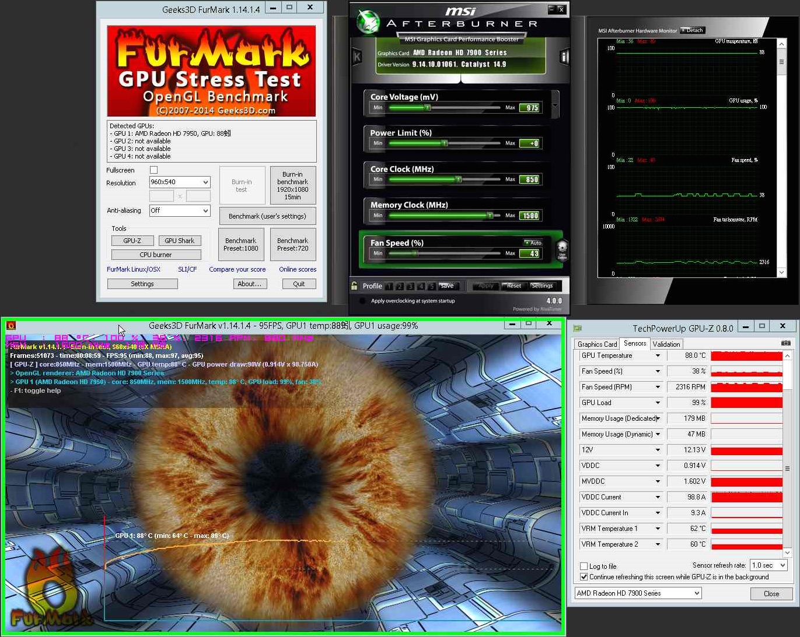800x637 pixels.
Task: Click Benchmark (user's settings) button
Action: tap(267, 216)
